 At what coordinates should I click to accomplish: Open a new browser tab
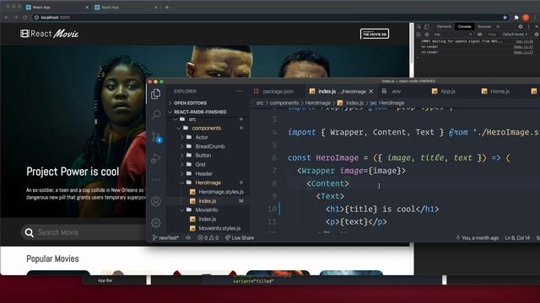(167, 8)
